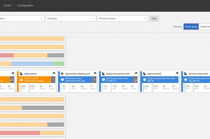
Task: Click info icon on sqlservercentral_test alert
Action: (104, 80)
